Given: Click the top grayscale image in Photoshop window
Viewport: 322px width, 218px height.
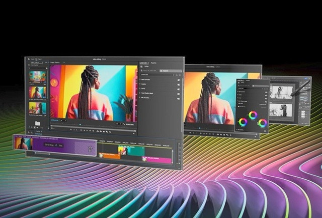Looking at the screenshot, I should [281, 92].
